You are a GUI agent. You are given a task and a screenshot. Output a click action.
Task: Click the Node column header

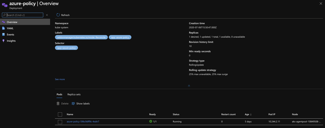click(x=295, y=114)
